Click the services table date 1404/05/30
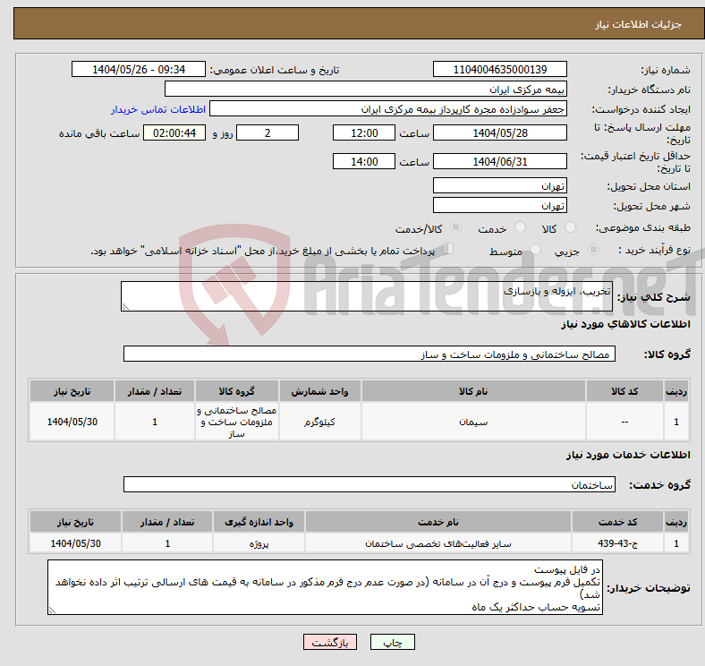Viewport: 705px width, 666px height. point(75,543)
